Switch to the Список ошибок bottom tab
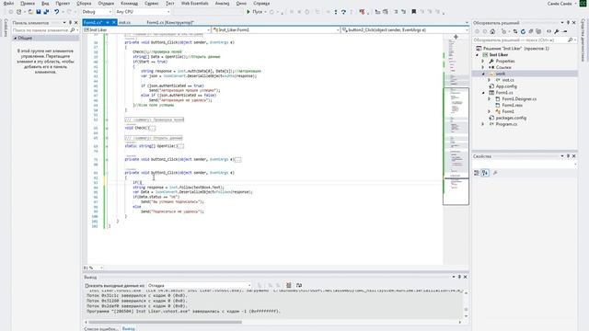The width and height of the screenshot is (589, 331). click(100, 329)
